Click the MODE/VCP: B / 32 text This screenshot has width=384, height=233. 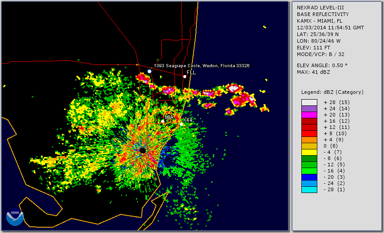(x=320, y=54)
